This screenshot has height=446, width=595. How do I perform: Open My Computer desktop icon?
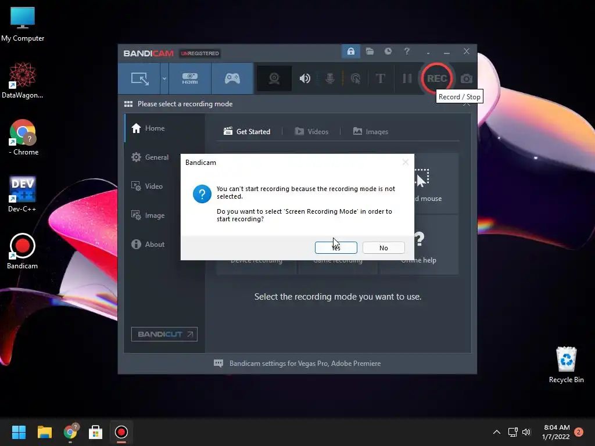[23, 24]
